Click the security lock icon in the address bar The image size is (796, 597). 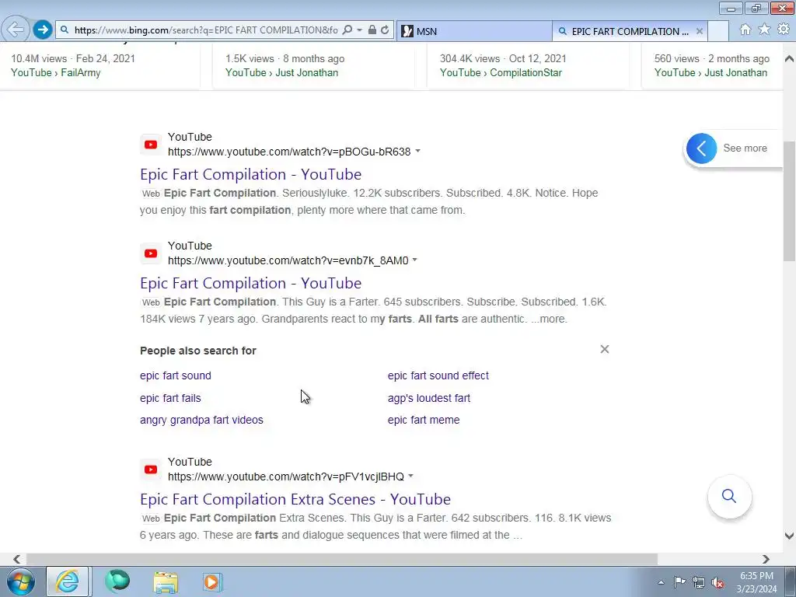point(372,30)
